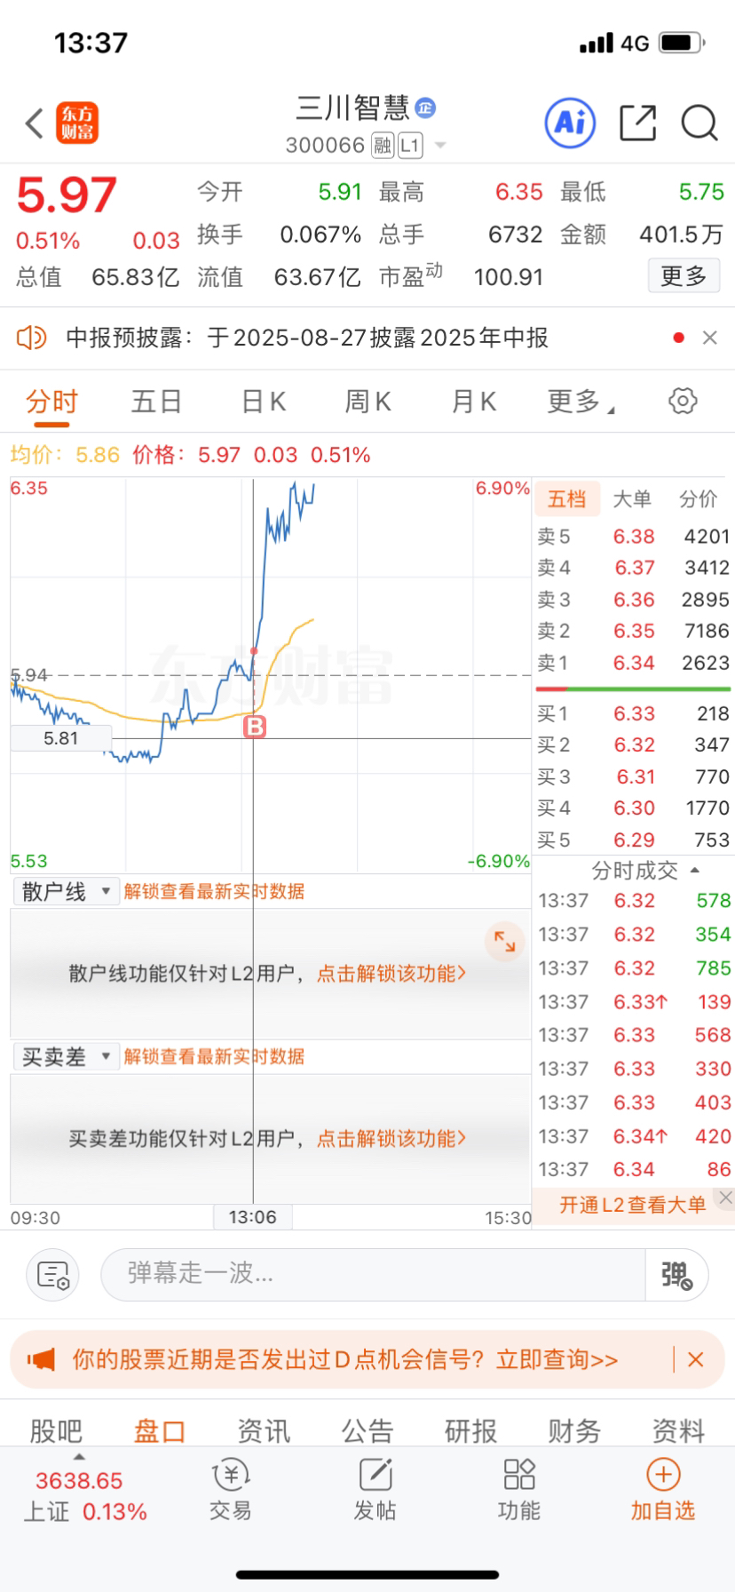This screenshot has height=1592, width=735.
Task: Open the 交易 trade icon
Action: 231,1475
